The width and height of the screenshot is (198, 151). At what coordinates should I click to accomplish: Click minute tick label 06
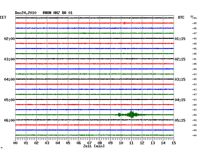[79, 143]
